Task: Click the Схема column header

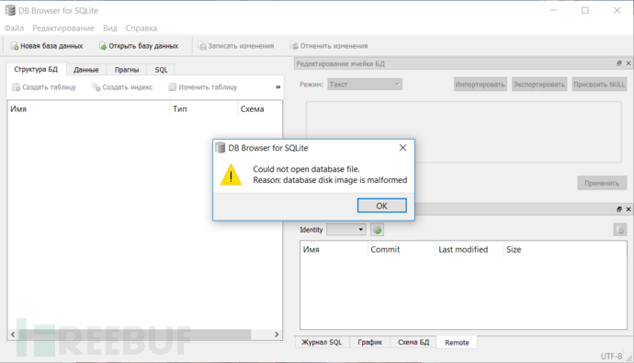Action: [260, 109]
